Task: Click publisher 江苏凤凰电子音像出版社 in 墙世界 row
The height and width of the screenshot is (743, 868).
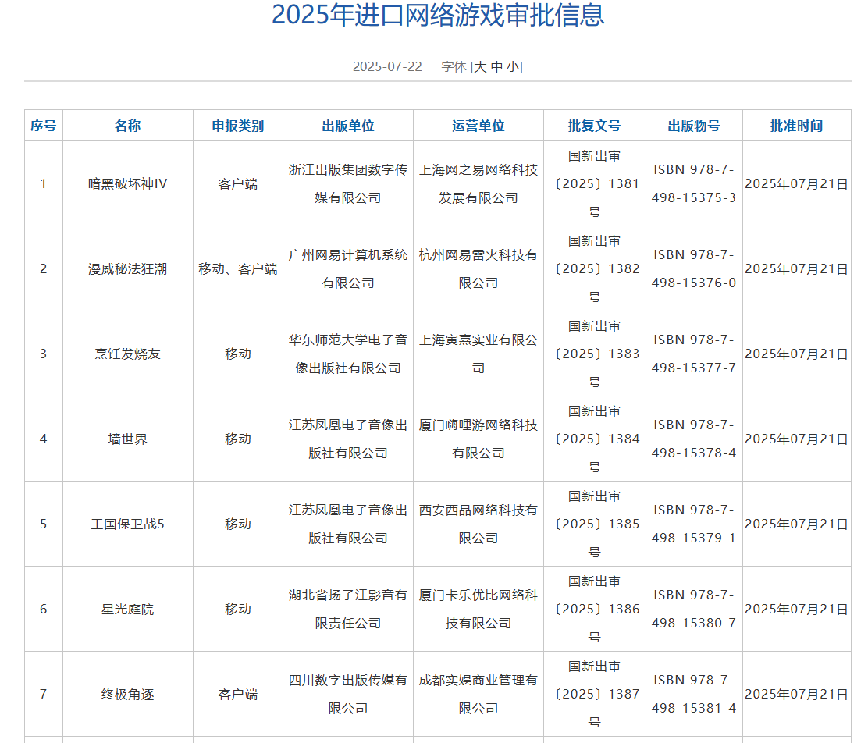Action: tap(348, 439)
